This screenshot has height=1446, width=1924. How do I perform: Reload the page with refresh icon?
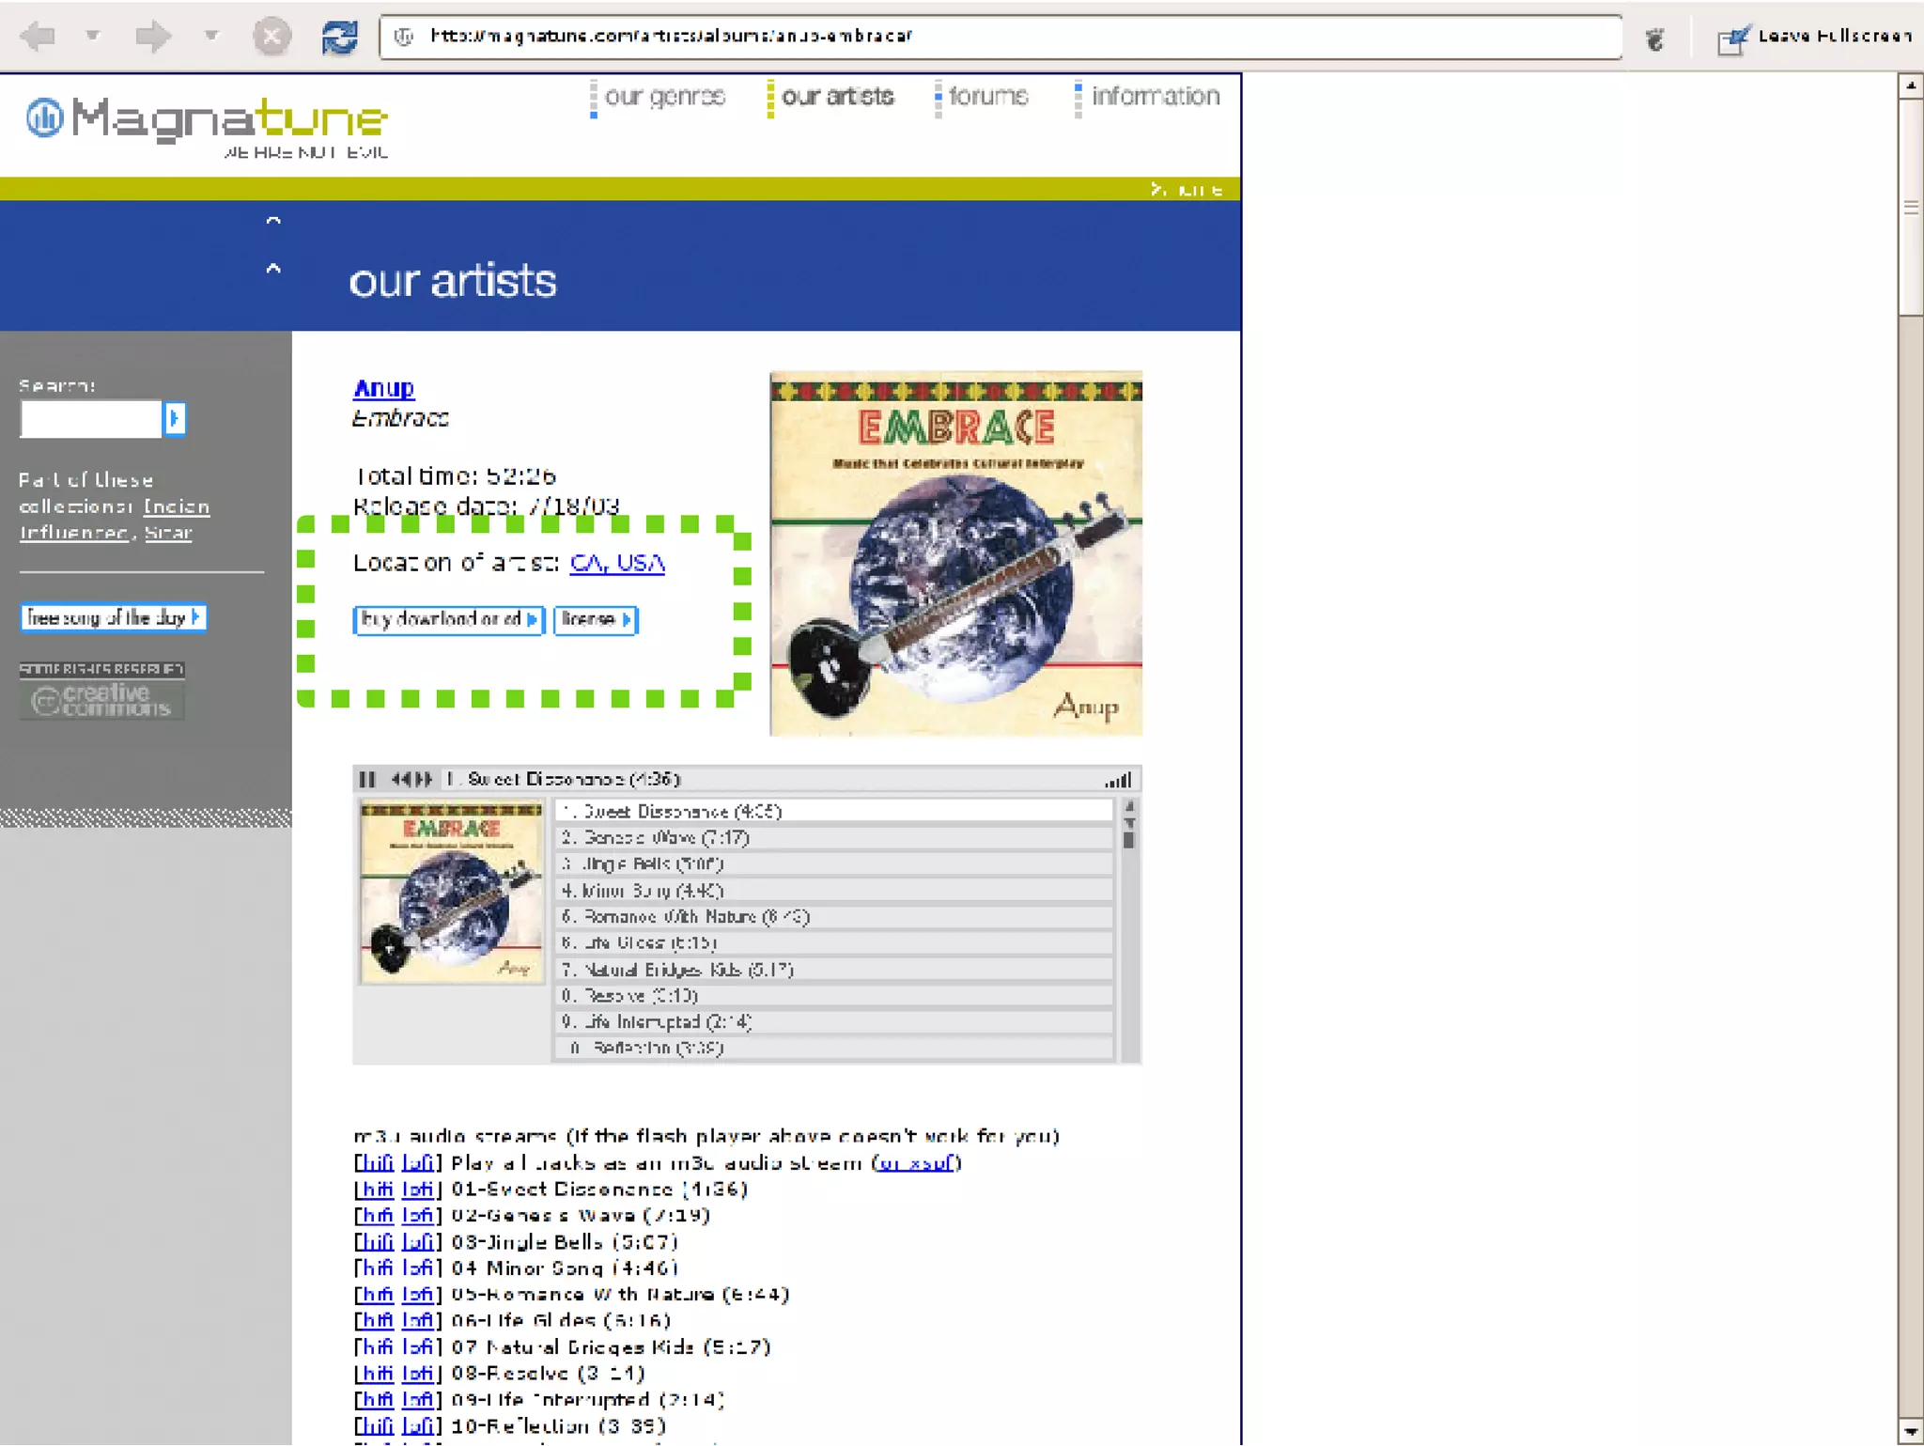339,38
